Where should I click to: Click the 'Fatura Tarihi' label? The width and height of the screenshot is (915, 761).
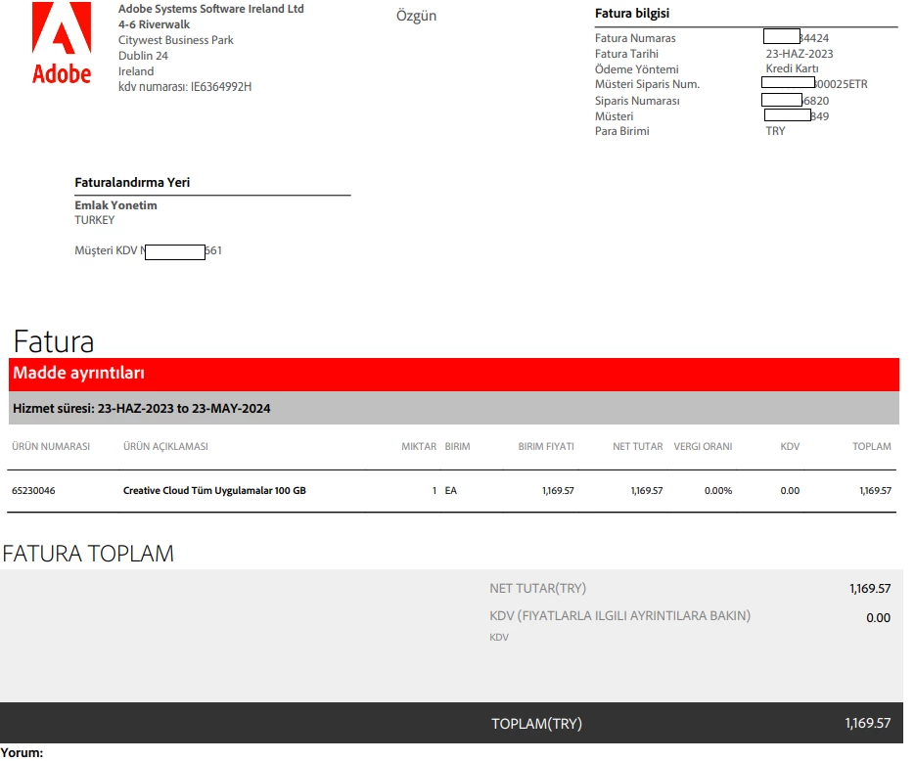point(626,54)
